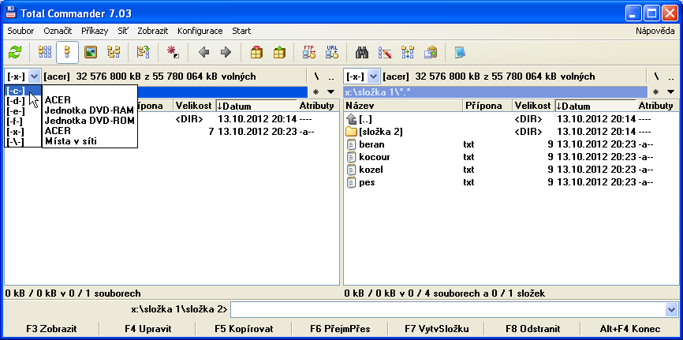Open the FTP connect icon

point(309,53)
